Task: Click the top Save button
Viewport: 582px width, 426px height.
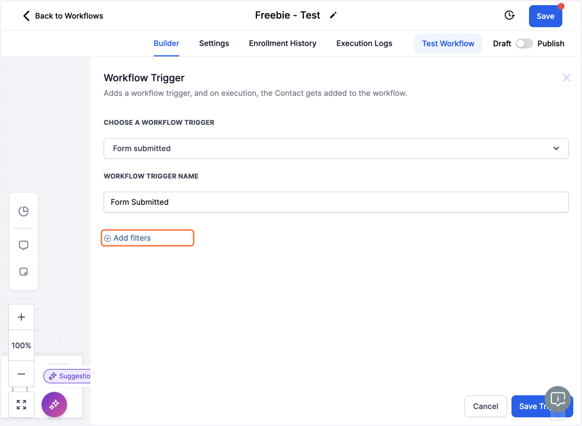Action: [x=545, y=16]
